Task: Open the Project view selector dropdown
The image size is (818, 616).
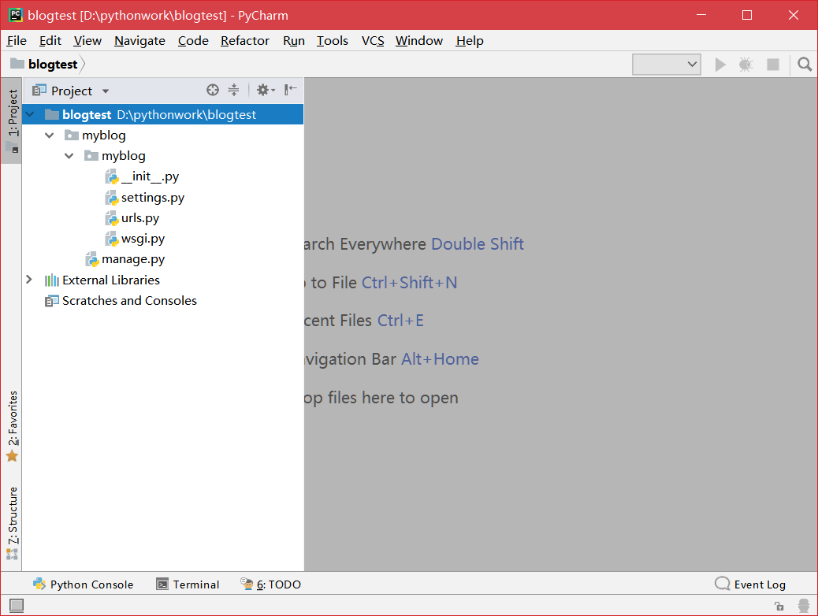Action: point(71,91)
